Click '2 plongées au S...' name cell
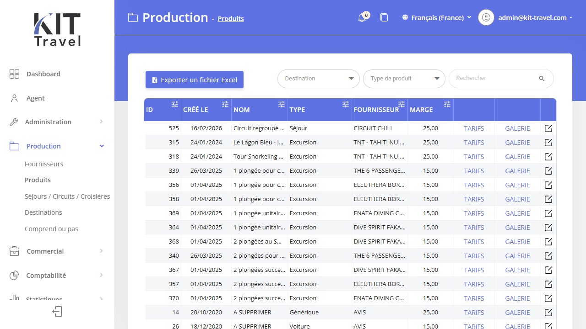Image resolution: width=586 pixels, height=329 pixels. (x=259, y=242)
